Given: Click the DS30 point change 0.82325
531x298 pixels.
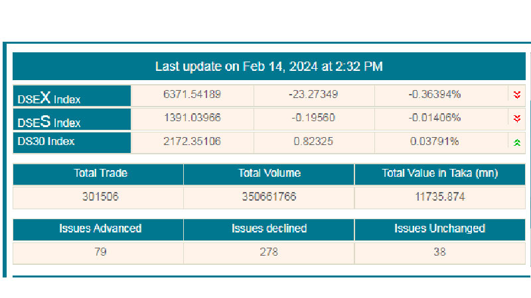Looking at the screenshot, I should click(x=313, y=141).
